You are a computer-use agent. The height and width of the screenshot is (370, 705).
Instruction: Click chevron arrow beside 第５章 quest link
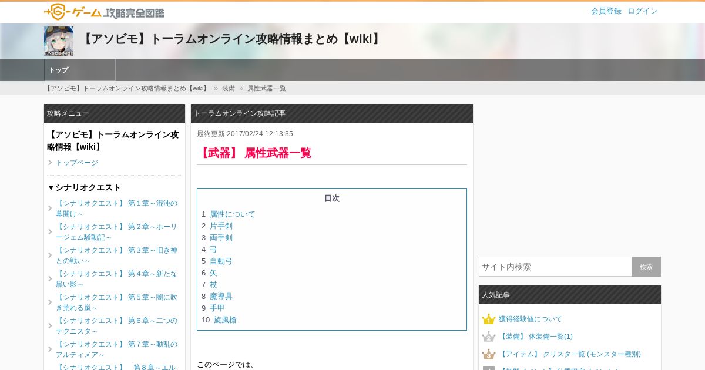pos(50,302)
